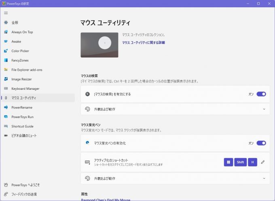Click the PowerToys へようこそ icon

(x=6, y=185)
